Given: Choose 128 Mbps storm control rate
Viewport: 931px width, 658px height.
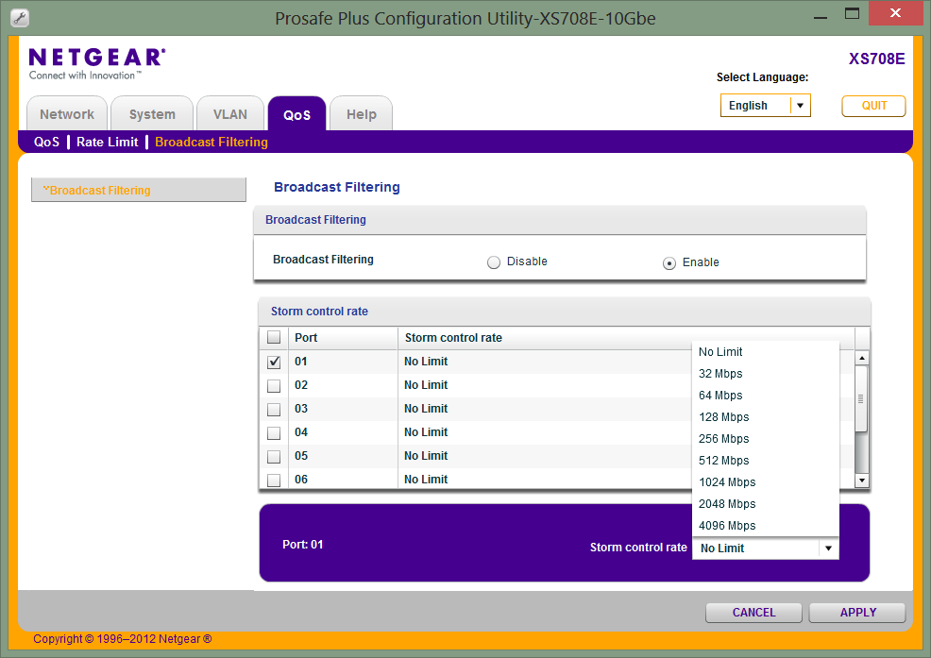Looking at the screenshot, I should pos(766,417).
